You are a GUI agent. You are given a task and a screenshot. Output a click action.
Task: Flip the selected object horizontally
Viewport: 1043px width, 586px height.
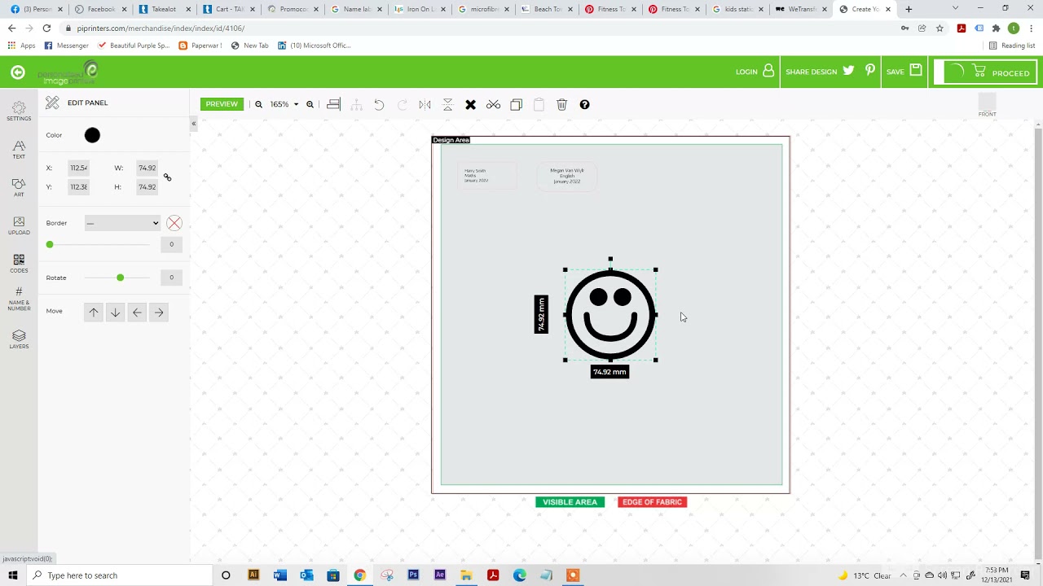[x=425, y=104]
